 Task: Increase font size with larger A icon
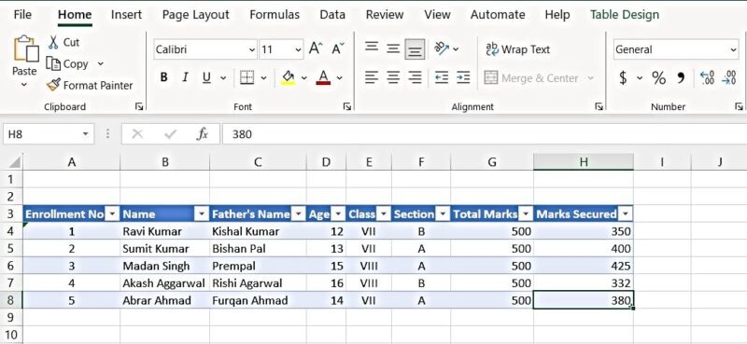(316, 49)
